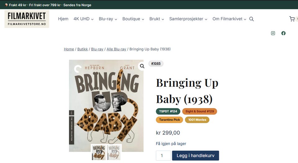Go to the Hjem menu item
The height and width of the screenshot is (163, 298).
click(x=63, y=19)
